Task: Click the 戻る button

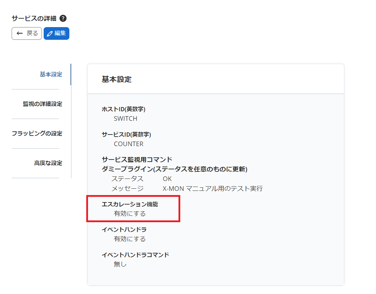Action: pyautogui.click(x=26, y=33)
